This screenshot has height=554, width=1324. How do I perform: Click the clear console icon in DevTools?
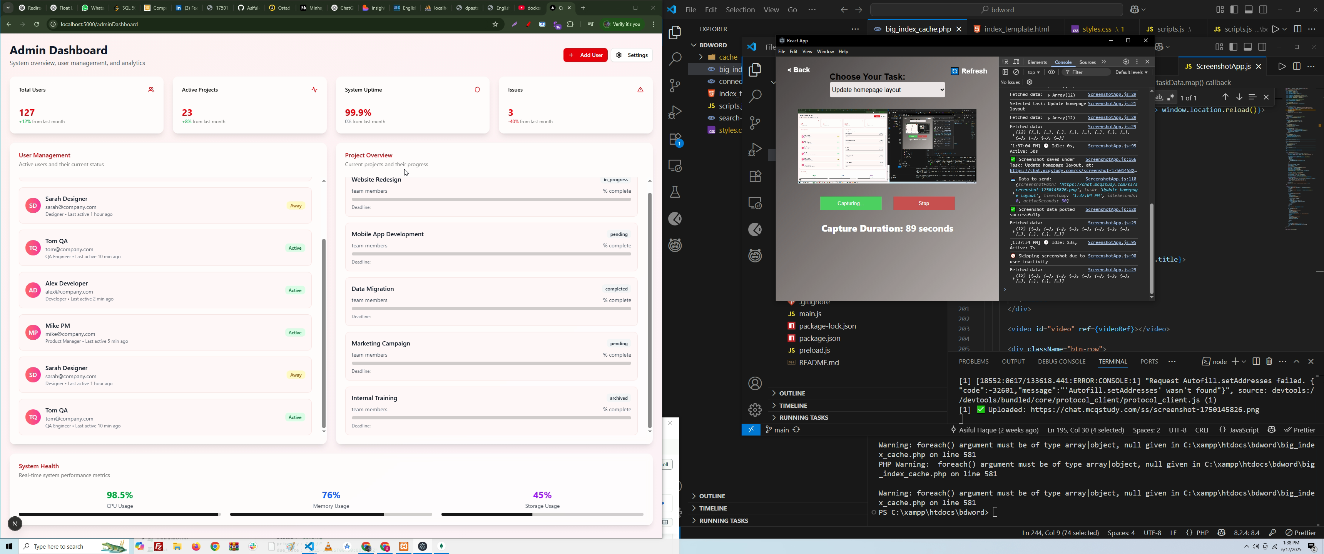(x=1016, y=72)
